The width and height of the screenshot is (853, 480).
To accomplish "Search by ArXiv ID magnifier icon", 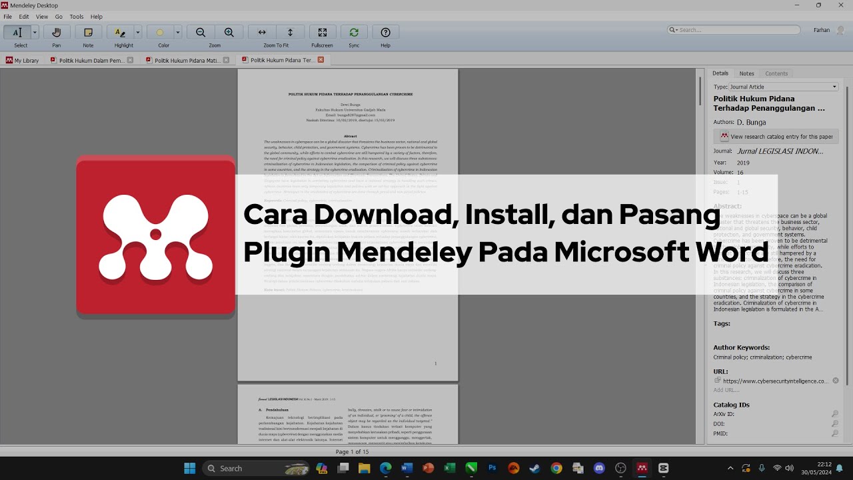I will coord(835,414).
